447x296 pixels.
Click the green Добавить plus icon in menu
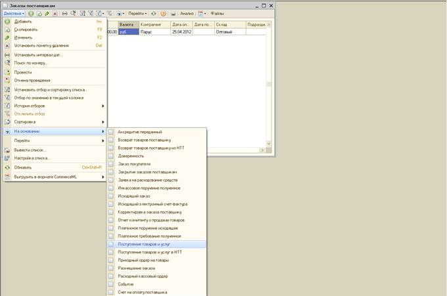point(7,21)
